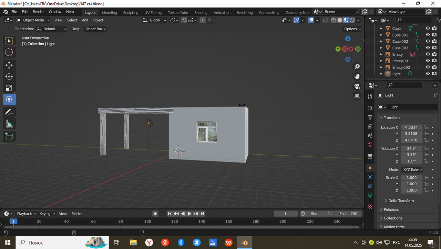The image size is (441, 249).
Task: Choose the Add Cube tool
Action: point(9,137)
